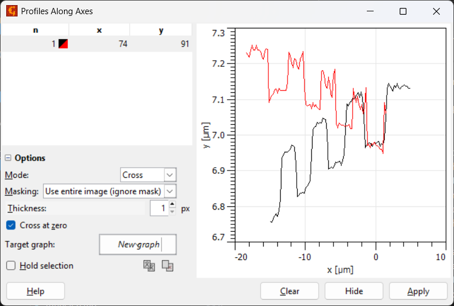Decrease Thickness with the down arrow
This screenshot has width=454, height=306.
point(173,212)
